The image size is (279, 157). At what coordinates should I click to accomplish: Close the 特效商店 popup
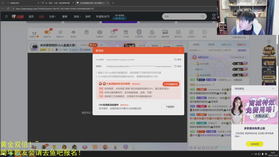[x=273, y=89]
